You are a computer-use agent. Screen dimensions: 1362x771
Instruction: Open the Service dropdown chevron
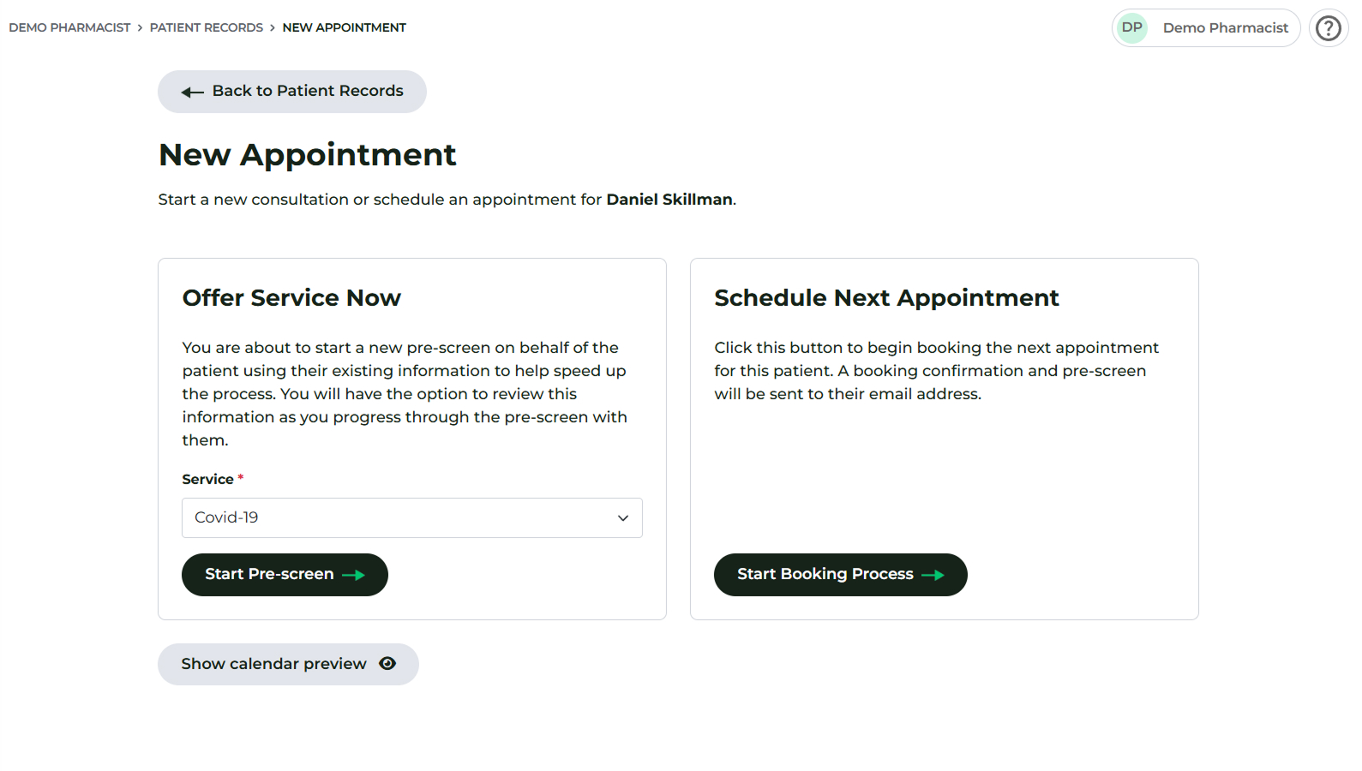tap(623, 518)
